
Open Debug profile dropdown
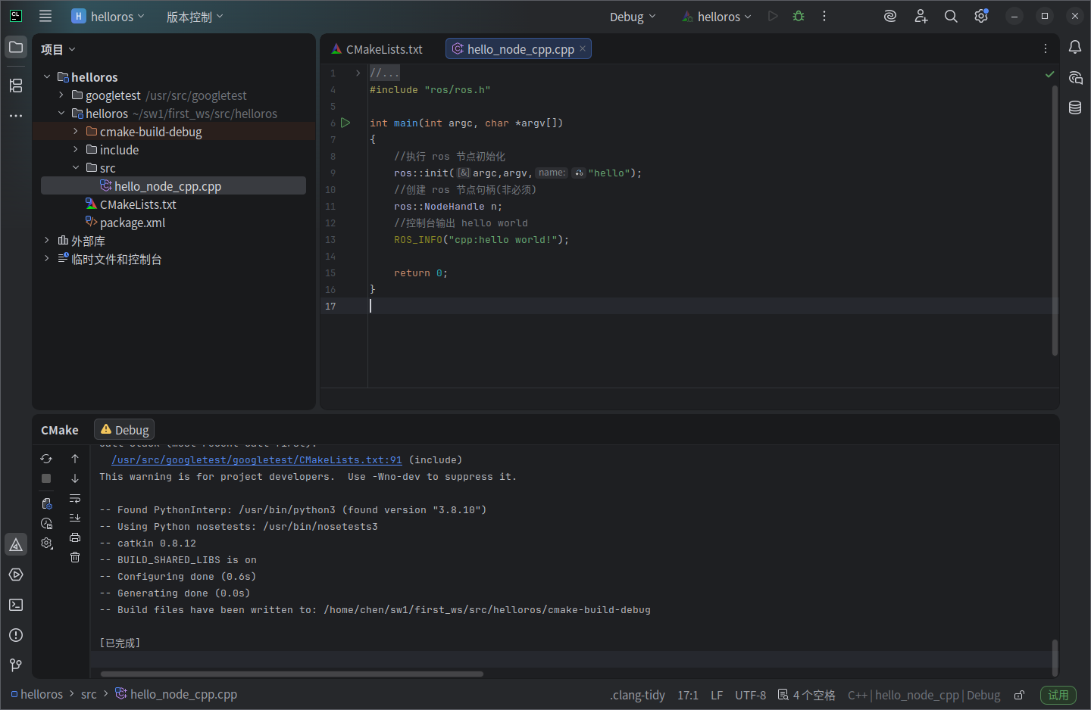[633, 17]
